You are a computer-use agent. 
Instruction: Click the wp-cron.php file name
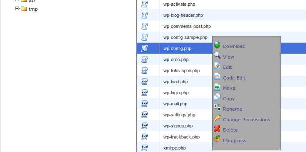click(x=176, y=59)
